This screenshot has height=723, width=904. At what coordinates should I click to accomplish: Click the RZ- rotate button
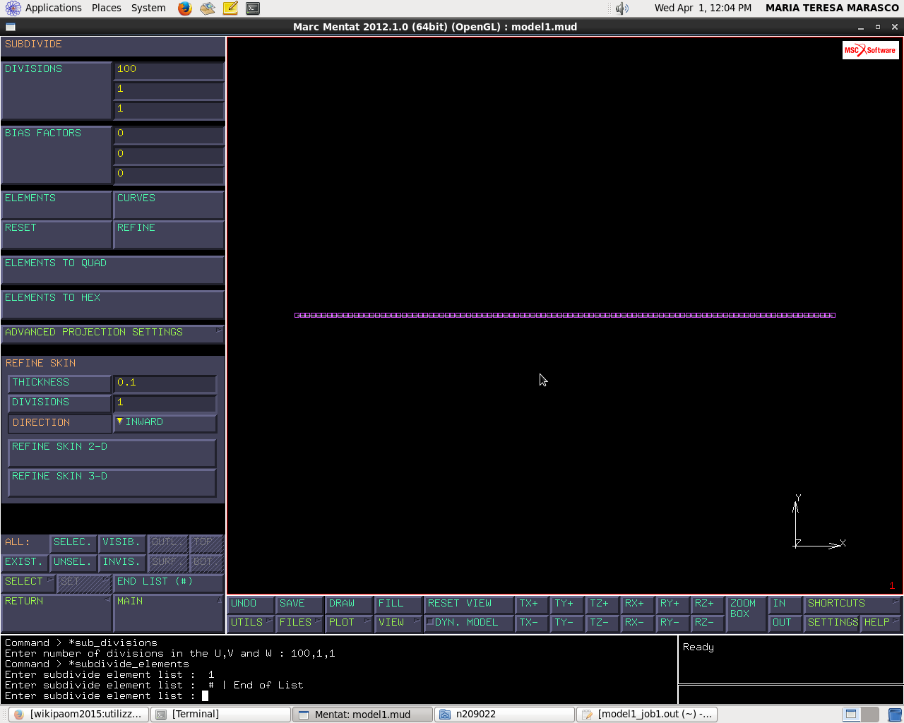pyautogui.click(x=708, y=623)
